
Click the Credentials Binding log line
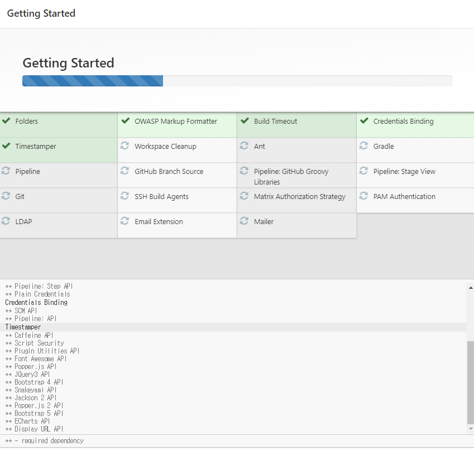coord(36,303)
